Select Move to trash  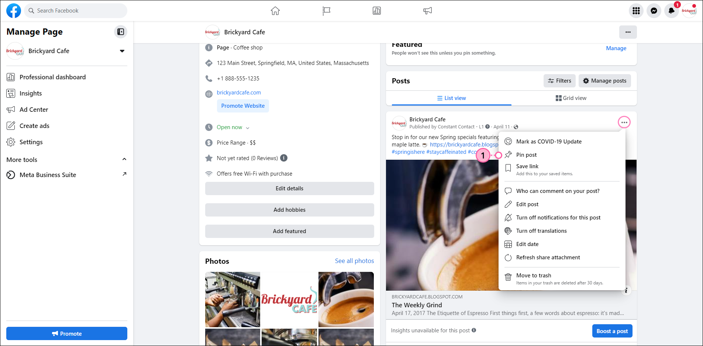pyautogui.click(x=562, y=279)
